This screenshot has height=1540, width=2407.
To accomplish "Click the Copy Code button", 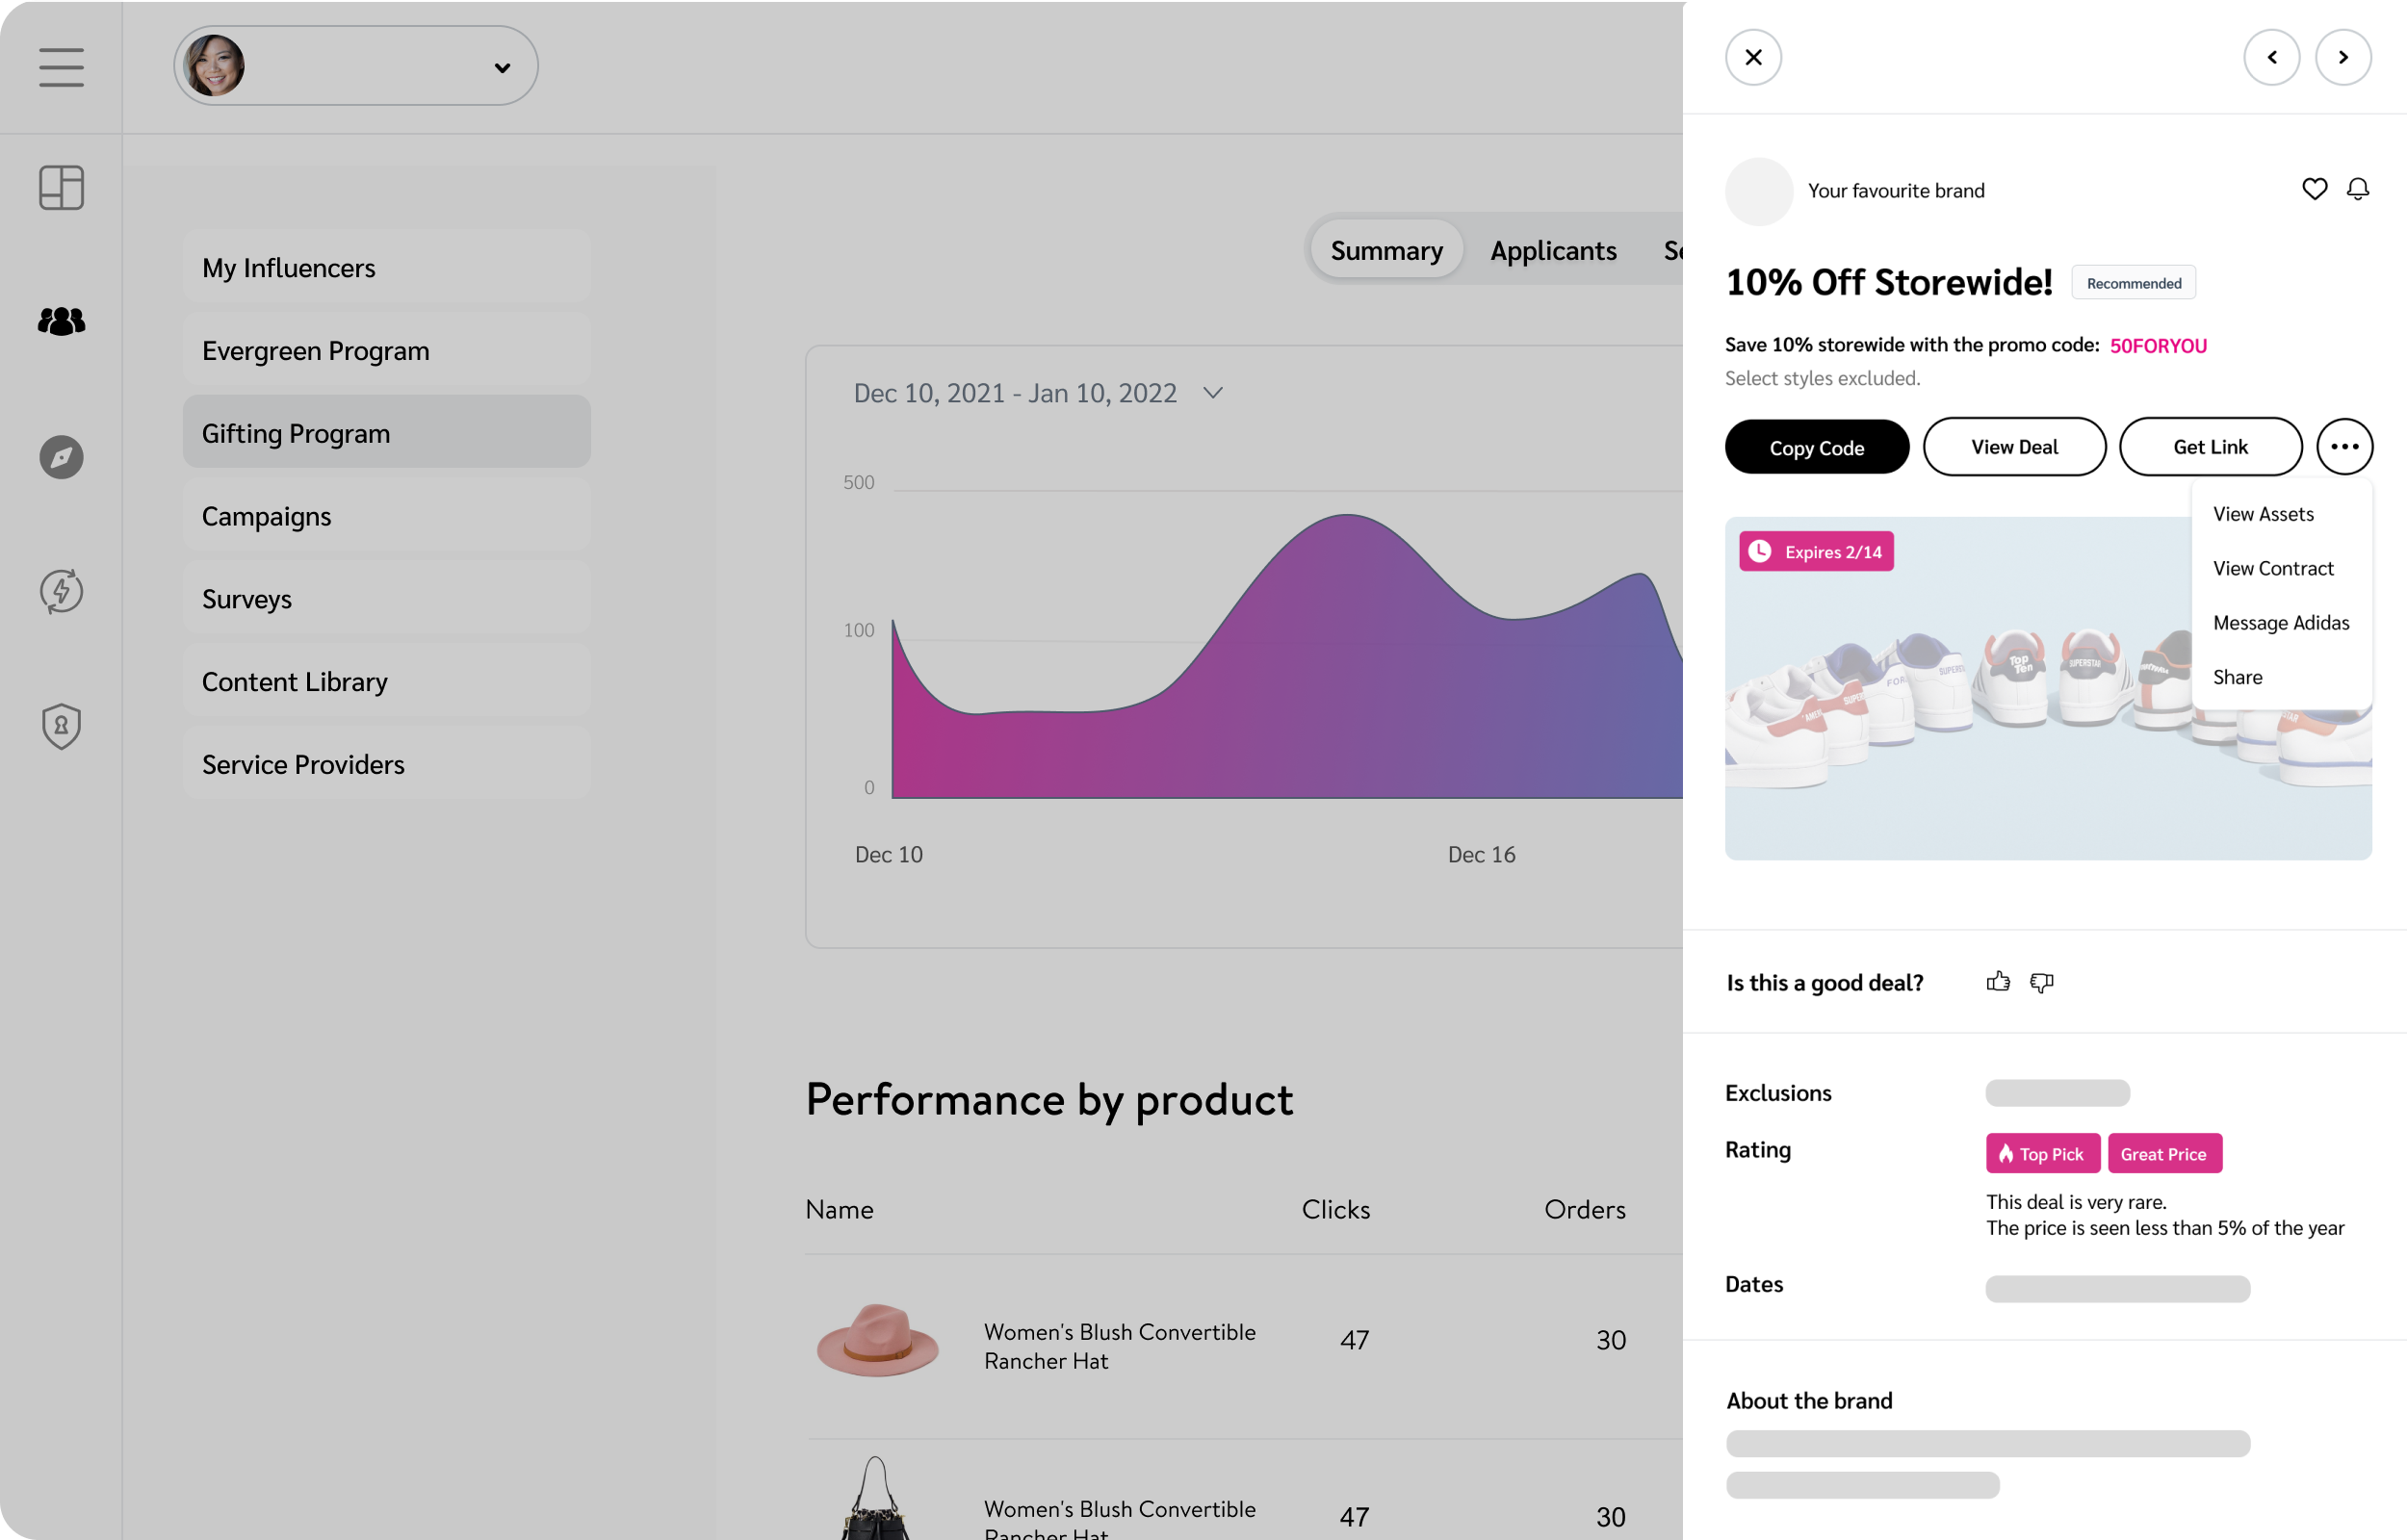I will click(1816, 447).
